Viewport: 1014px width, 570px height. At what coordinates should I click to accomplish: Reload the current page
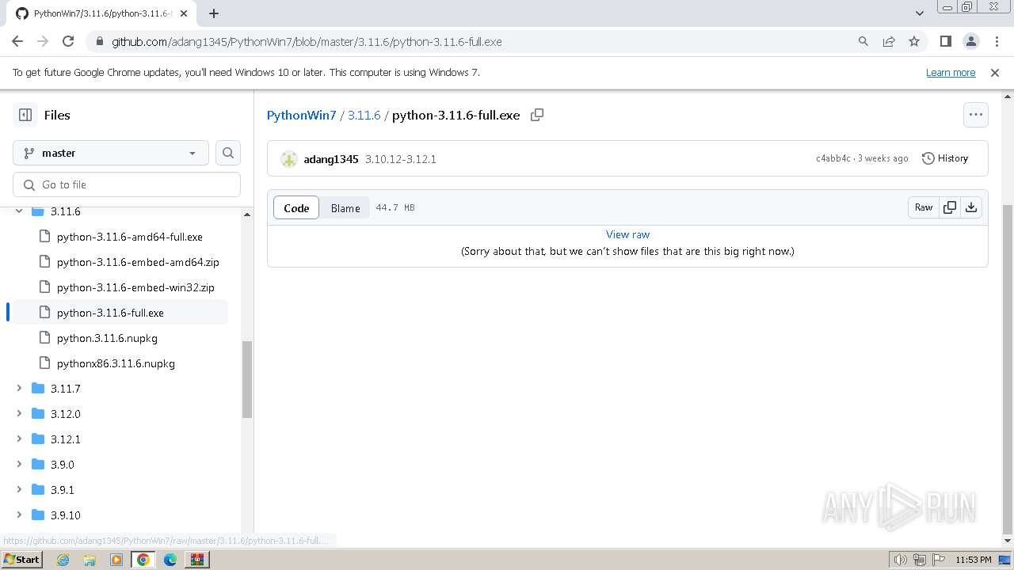coord(68,41)
